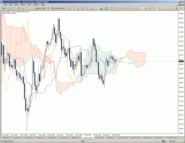Switch chart to Line Chart mode
Image resolution: width=185 pixels, height=143 pixels.
click(78, 8)
